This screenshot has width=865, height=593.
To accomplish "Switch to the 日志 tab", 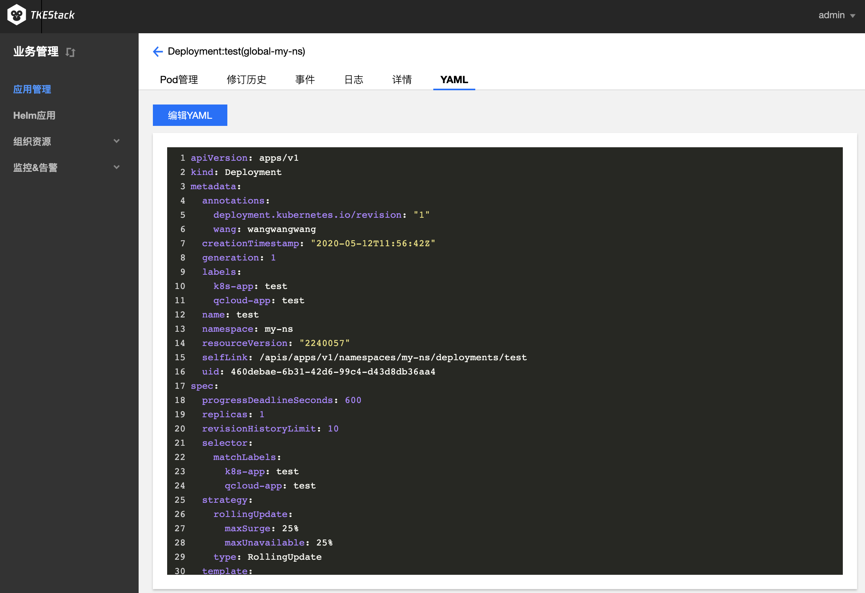I will click(354, 80).
